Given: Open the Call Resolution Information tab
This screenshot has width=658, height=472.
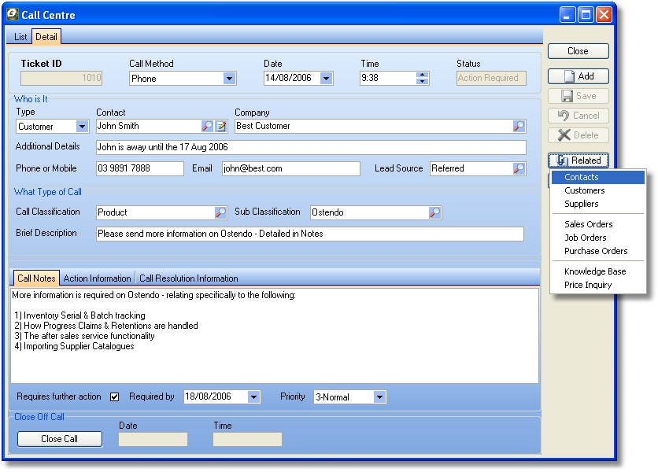Looking at the screenshot, I should click(188, 278).
